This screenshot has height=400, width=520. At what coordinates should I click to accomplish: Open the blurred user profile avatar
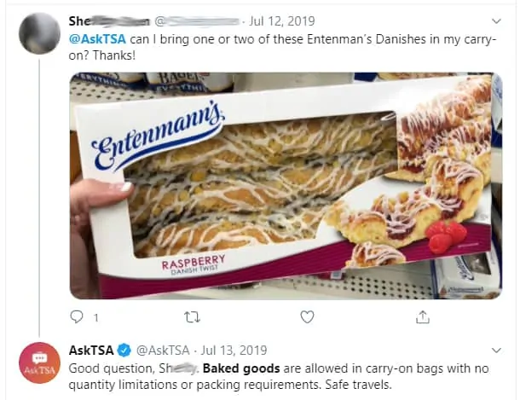(39, 33)
